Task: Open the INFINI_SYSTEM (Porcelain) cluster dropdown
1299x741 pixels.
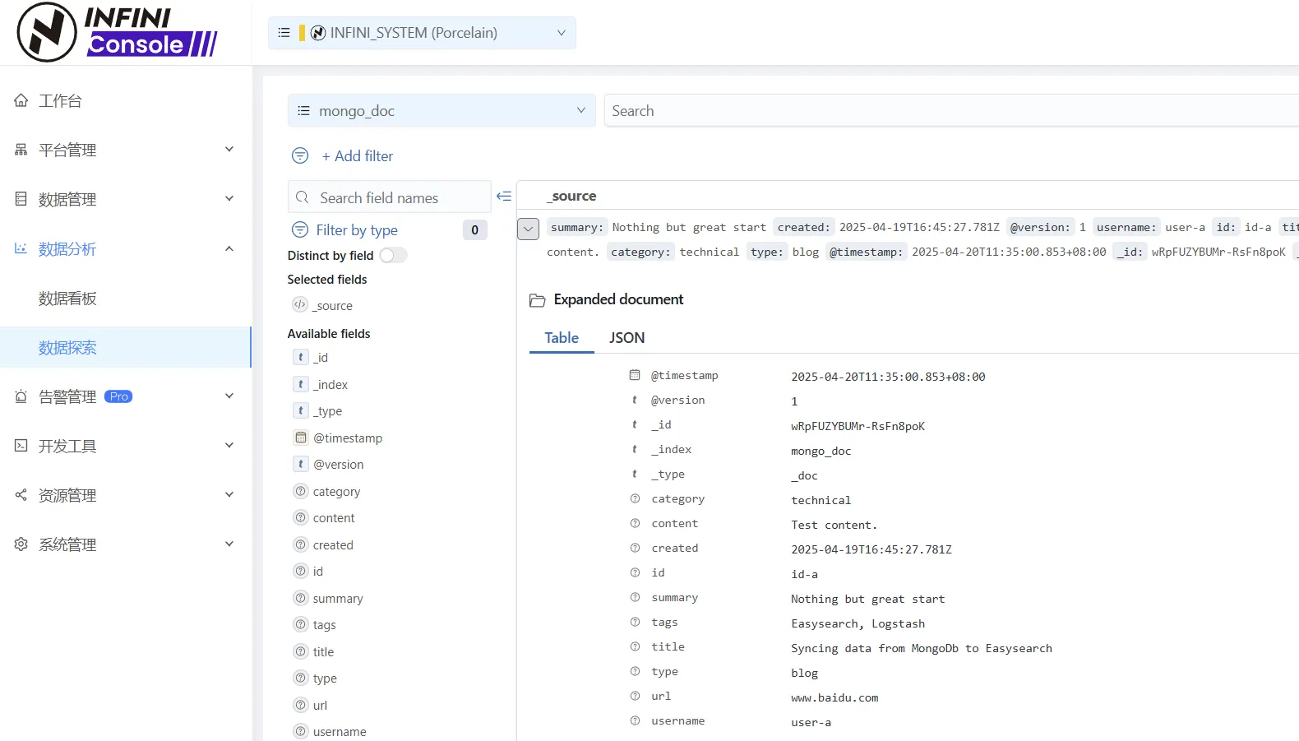Action: coord(422,33)
